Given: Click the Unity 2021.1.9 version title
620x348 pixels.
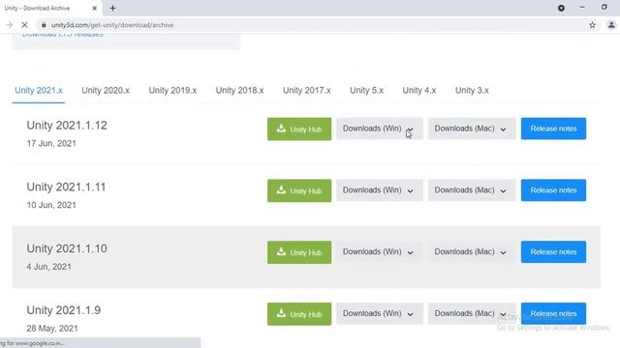Looking at the screenshot, I should (x=64, y=310).
